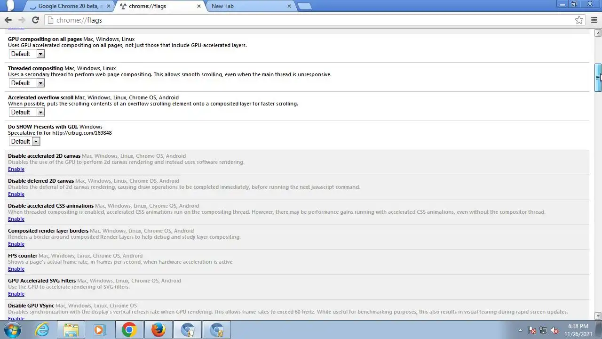
Task: Click the page favicon in the address bar
Action: click(50, 20)
